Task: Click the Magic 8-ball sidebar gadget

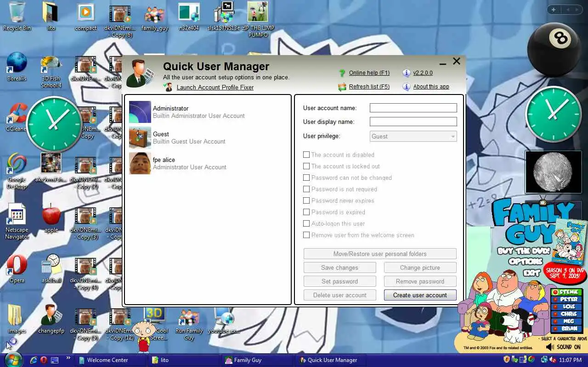Action: [x=554, y=49]
